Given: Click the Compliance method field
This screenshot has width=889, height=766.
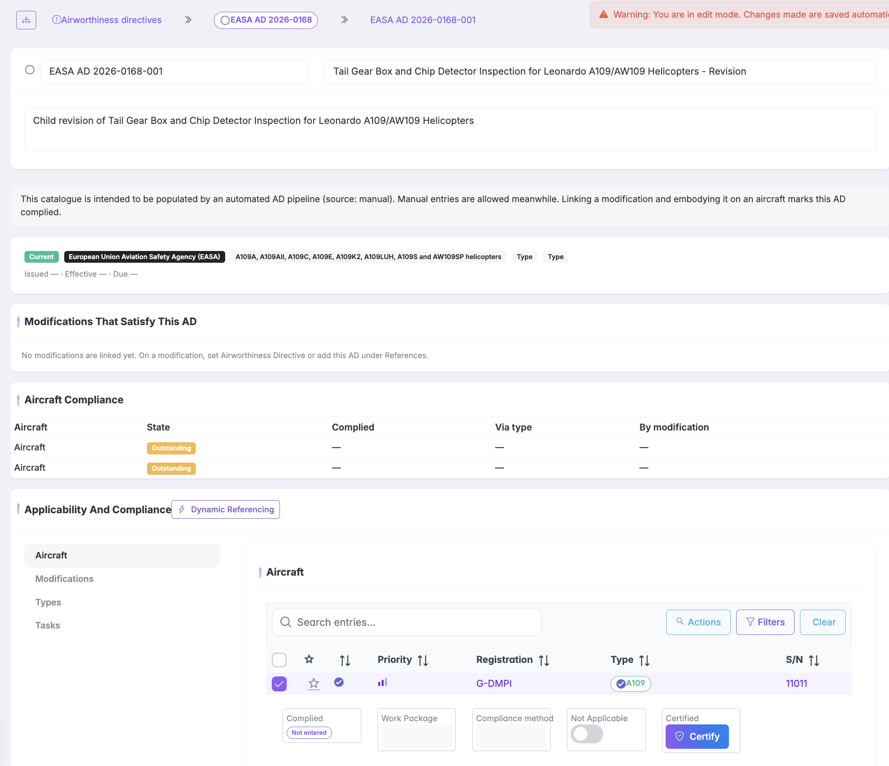Looking at the screenshot, I should 511,736.
